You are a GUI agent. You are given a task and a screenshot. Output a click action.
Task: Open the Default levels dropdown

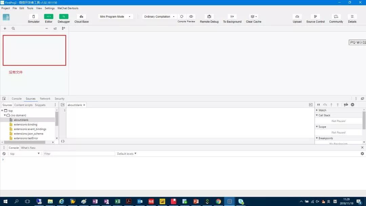click(126, 154)
